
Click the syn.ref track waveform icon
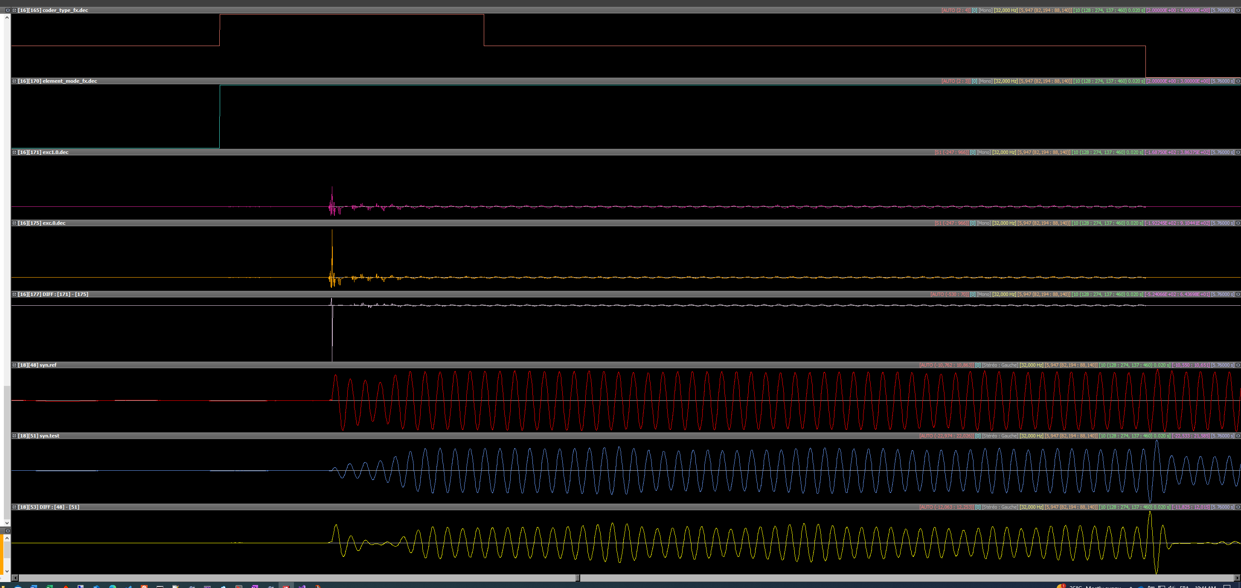coord(15,365)
